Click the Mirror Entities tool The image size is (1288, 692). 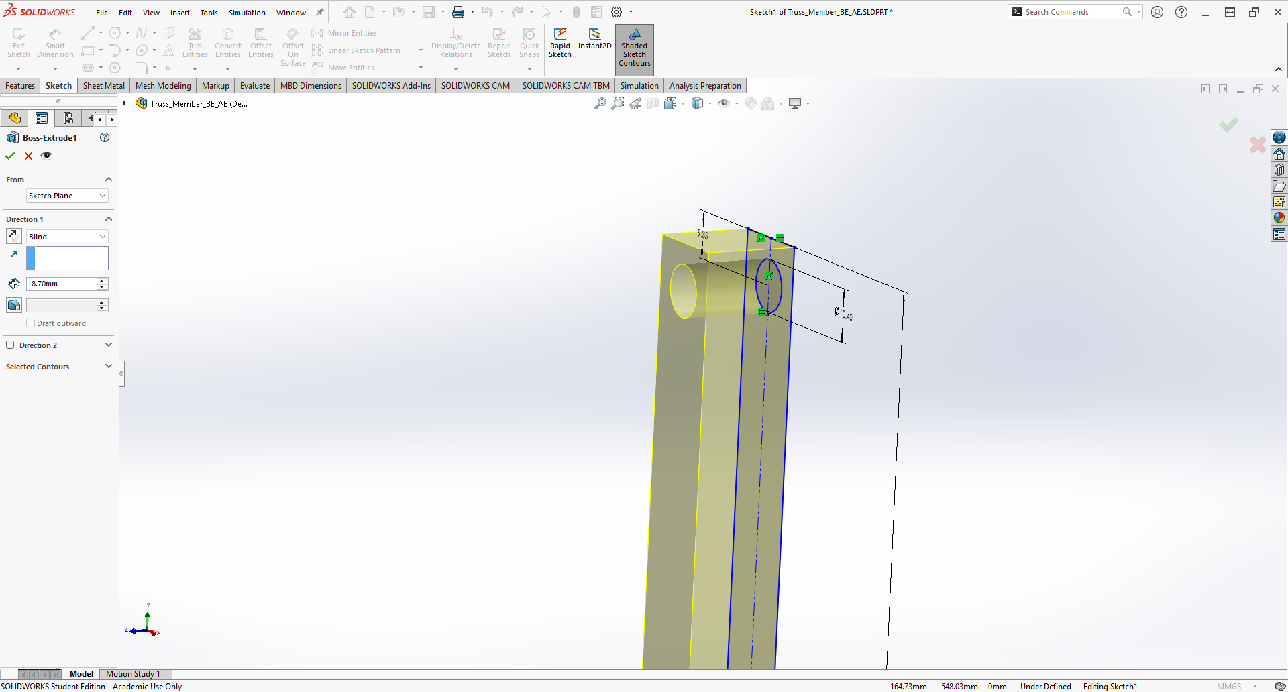point(343,33)
